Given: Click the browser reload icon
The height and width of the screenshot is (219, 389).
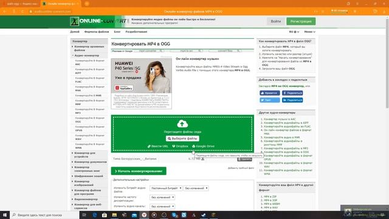Looking at the screenshot, I should (x=22, y=12).
